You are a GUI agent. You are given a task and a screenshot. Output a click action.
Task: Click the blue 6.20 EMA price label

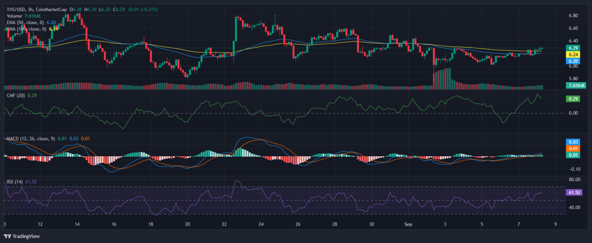pos(573,61)
